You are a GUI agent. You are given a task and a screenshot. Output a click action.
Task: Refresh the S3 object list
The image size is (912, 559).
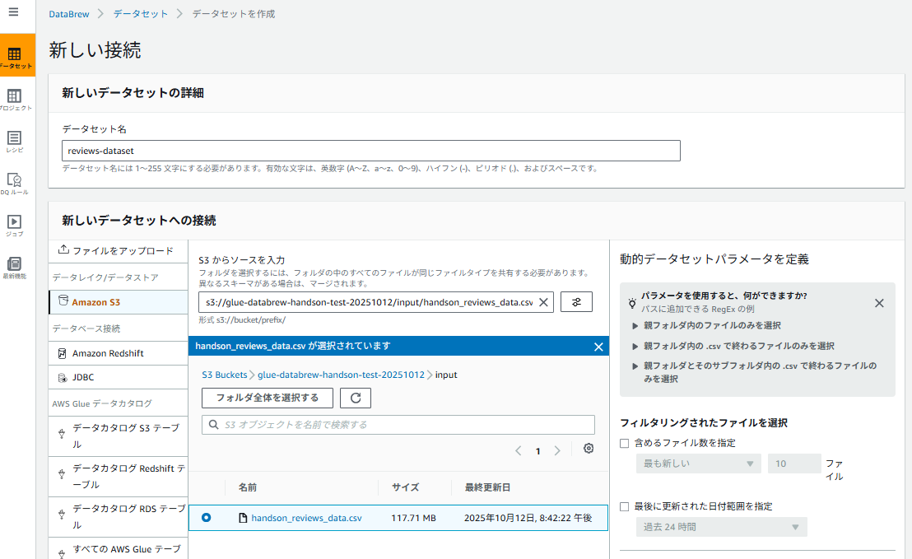tap(356, 398)
